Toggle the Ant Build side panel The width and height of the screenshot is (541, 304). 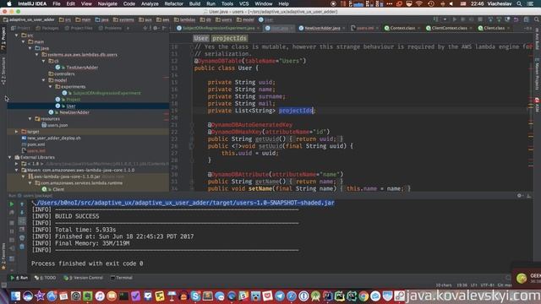pyautogui.click(x=538, y=39)
